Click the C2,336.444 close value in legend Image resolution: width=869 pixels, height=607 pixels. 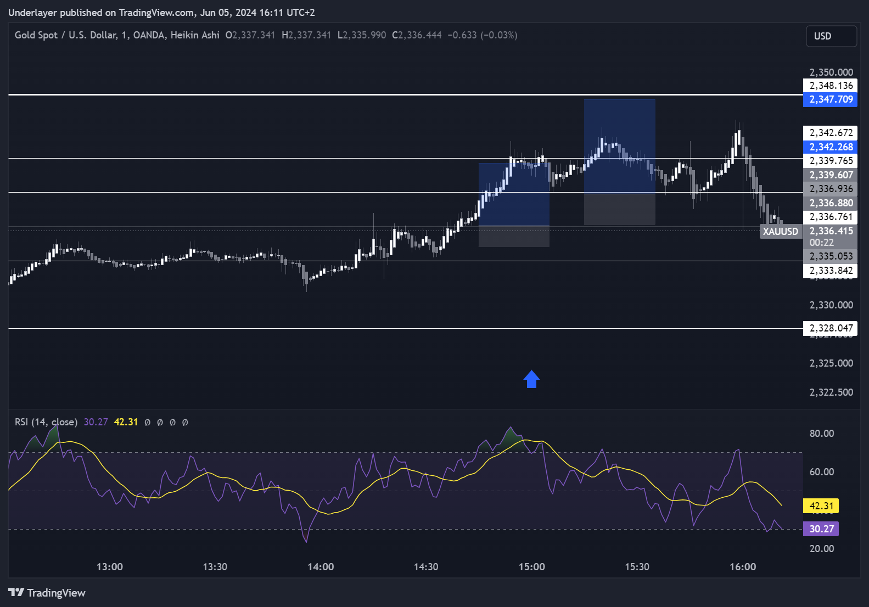(x=417, y=35)
